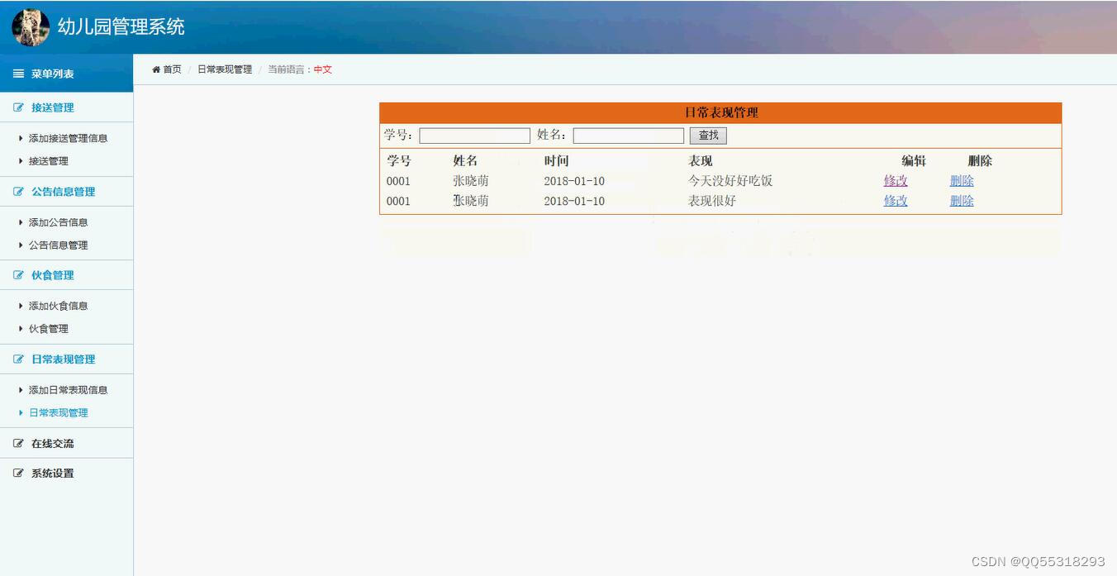Click the orange 日常表现管理 table header
Screen dimensions: 1117x576
click(x=720, y=113)
